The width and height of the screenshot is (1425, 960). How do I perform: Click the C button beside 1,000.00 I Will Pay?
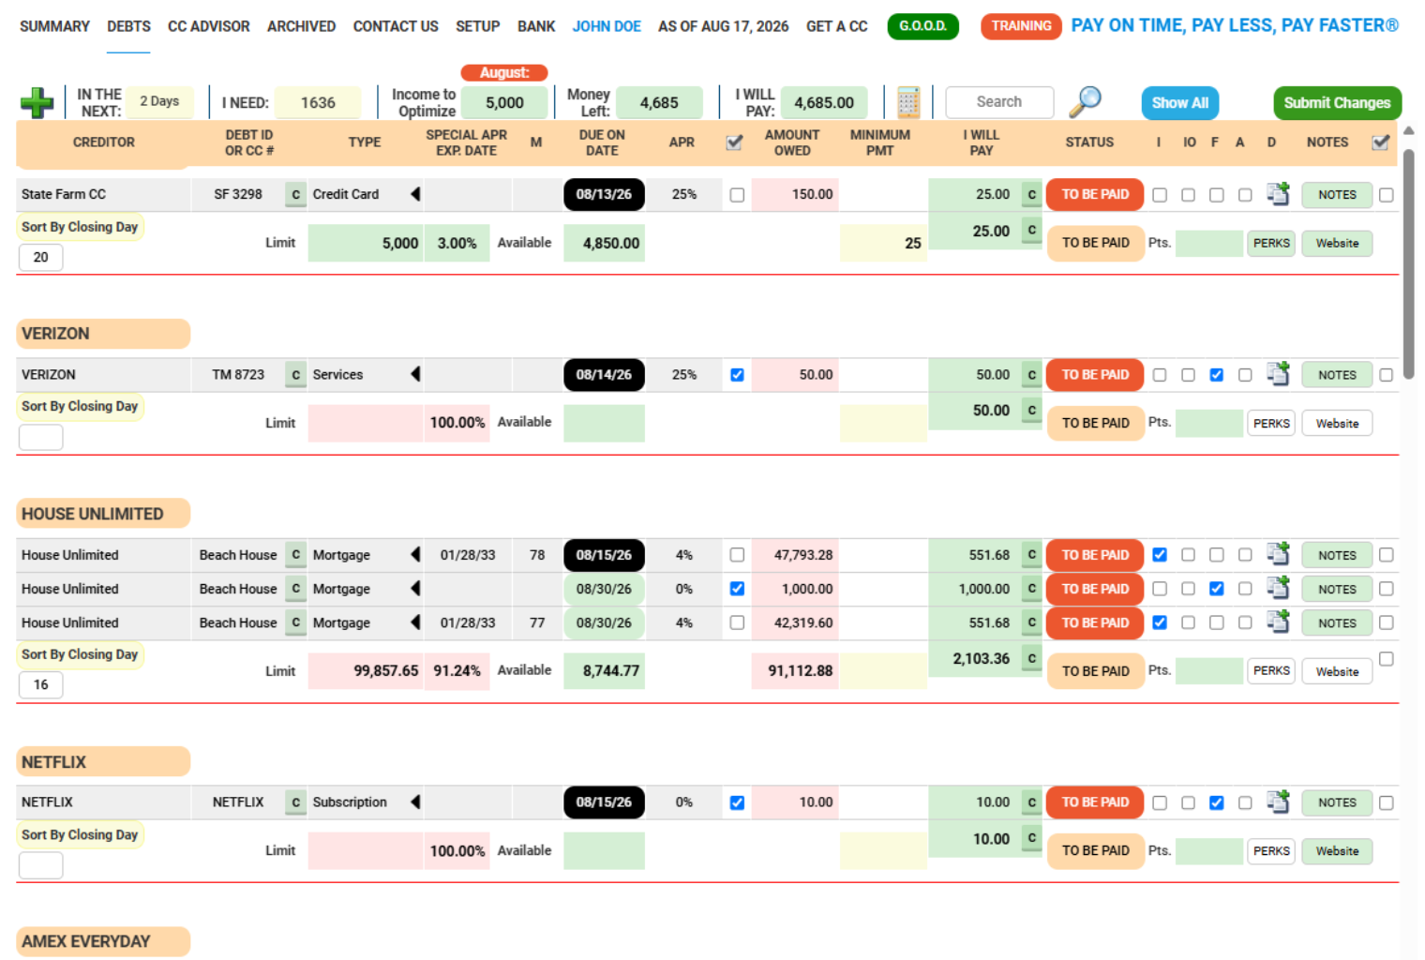tap(1032, 589)
